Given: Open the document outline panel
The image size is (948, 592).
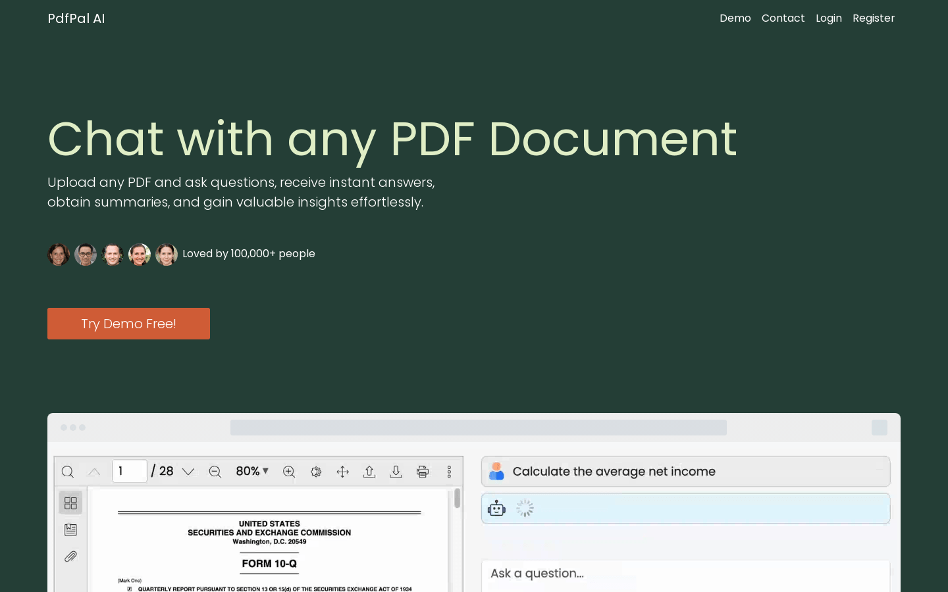Looking at the screenshot, I should (70, 530).
